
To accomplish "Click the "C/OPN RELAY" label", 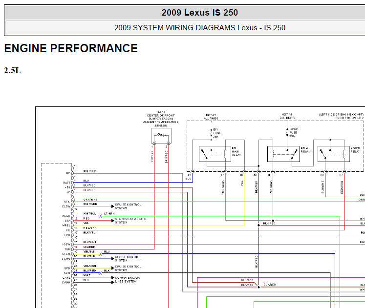I will pyautogui.click(x=355, y=150).
